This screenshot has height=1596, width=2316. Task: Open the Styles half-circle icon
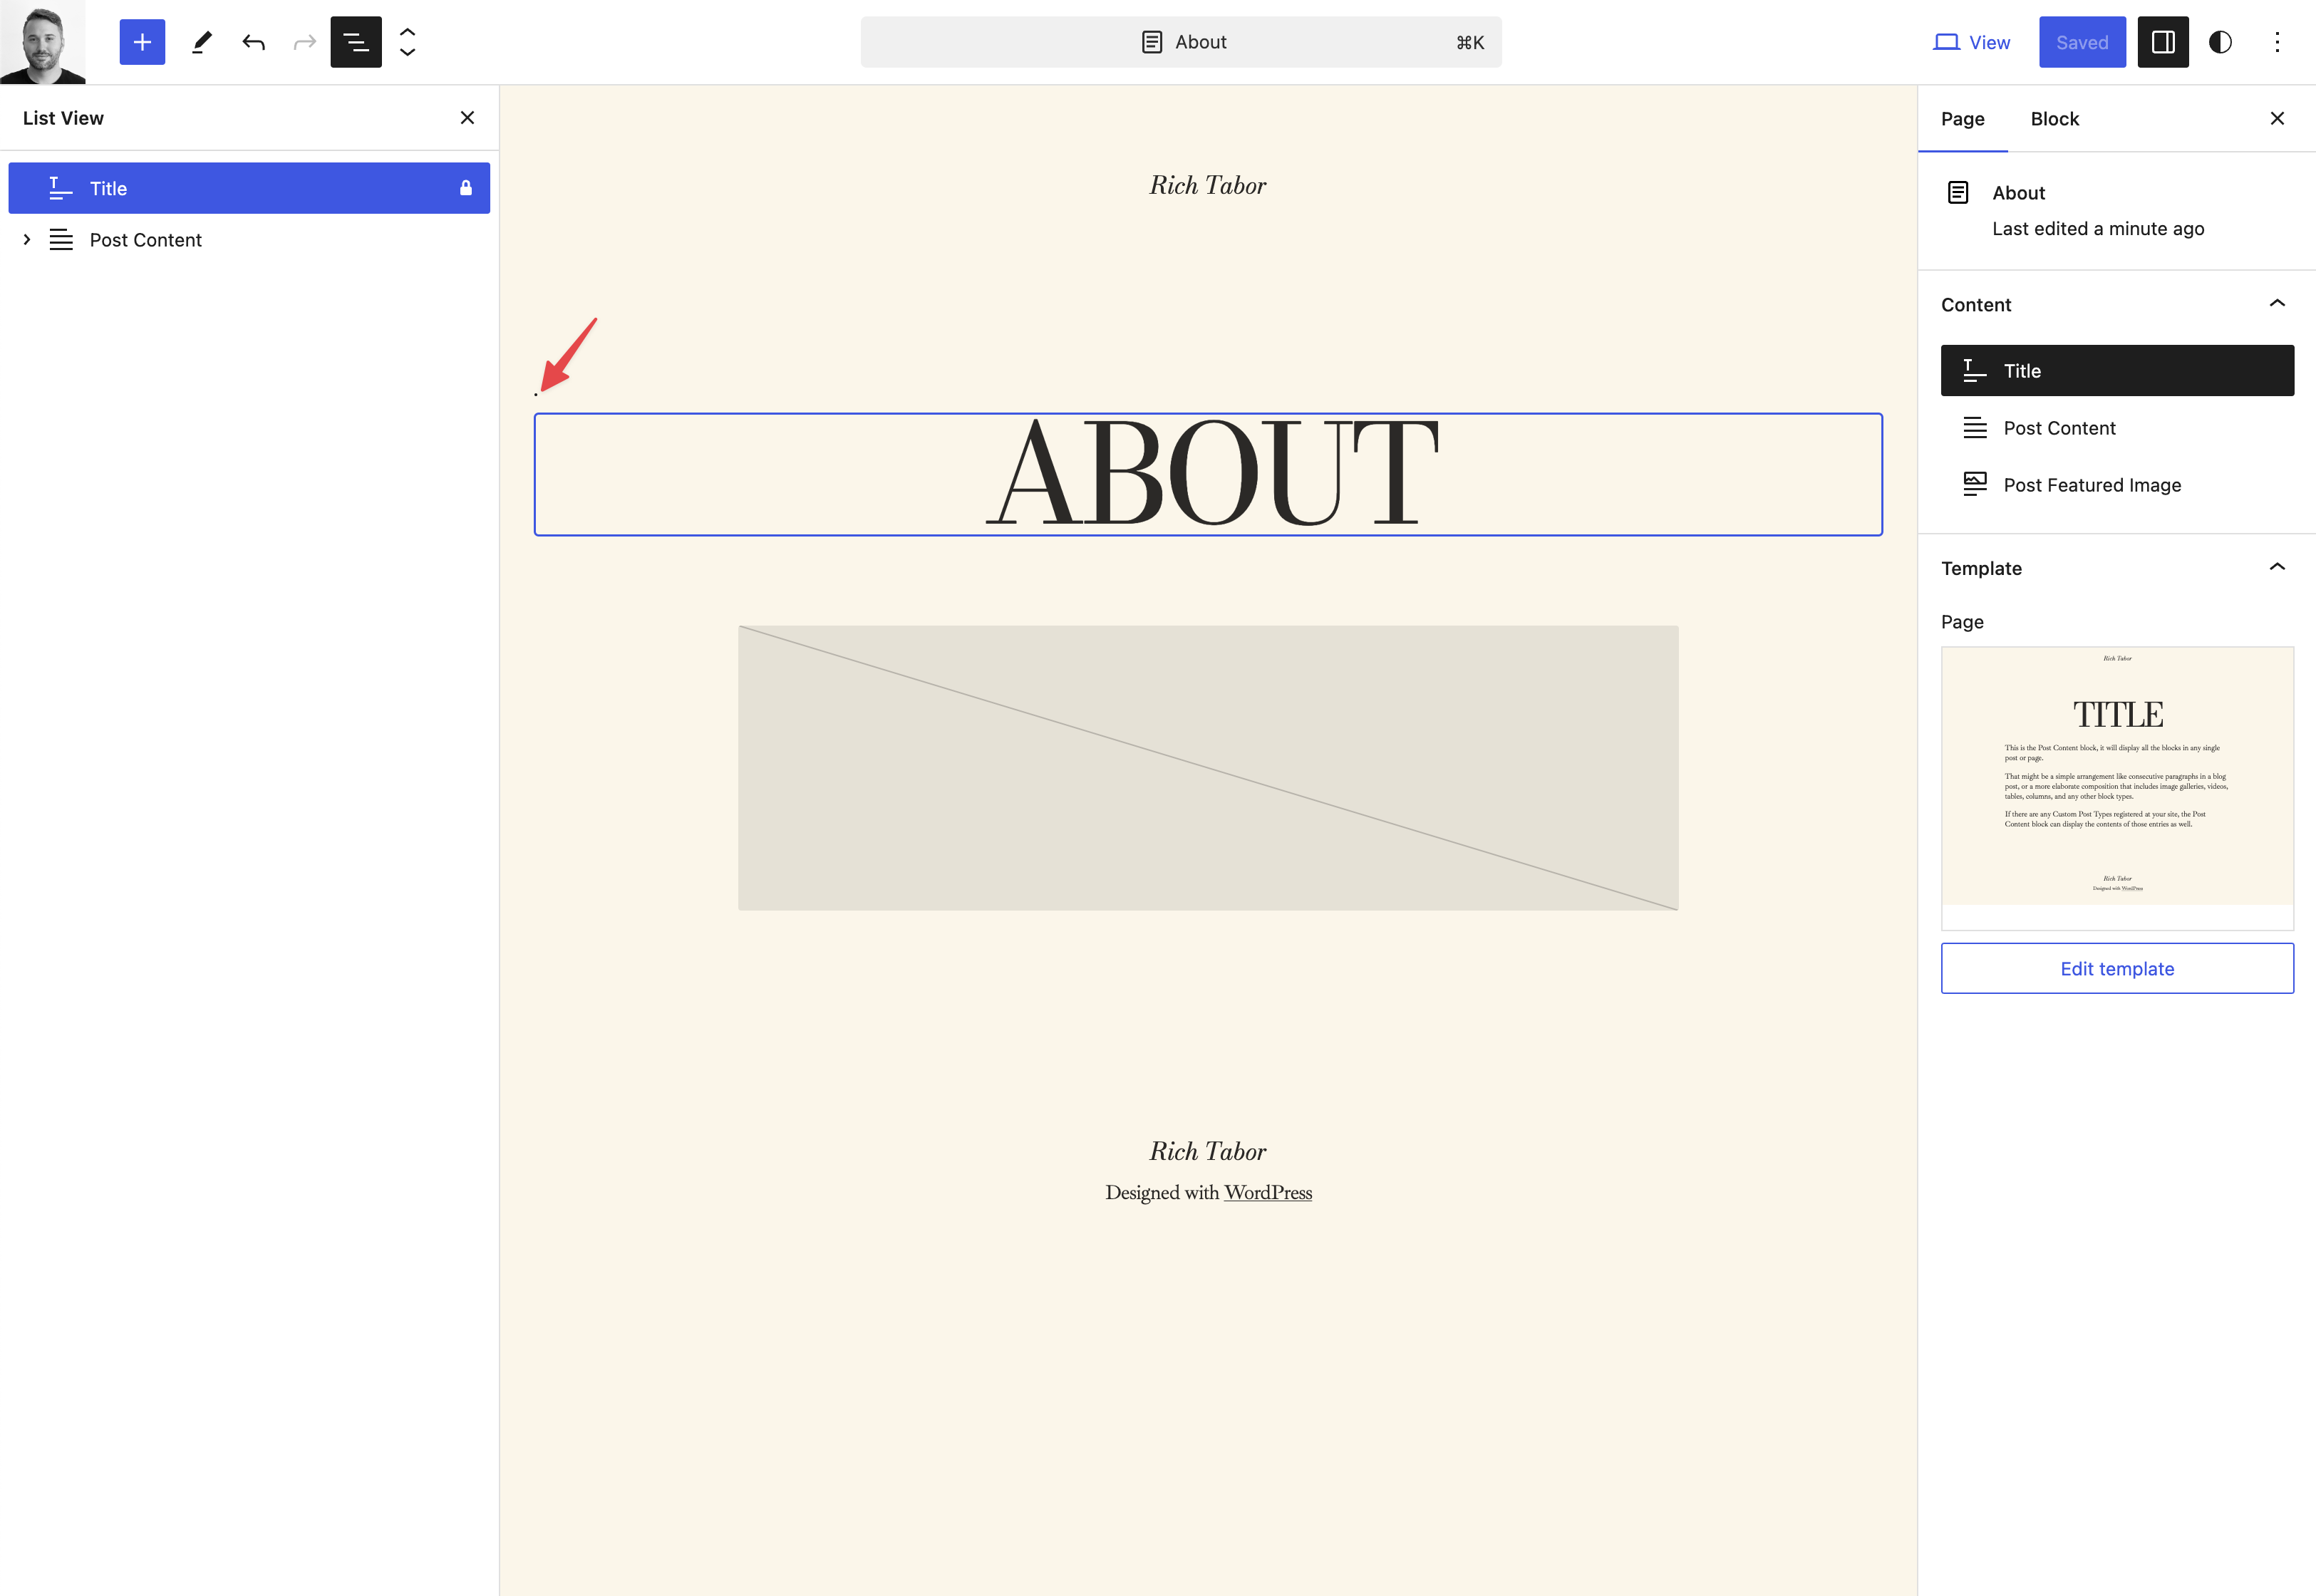pyautogui.click(x=2220, y=42)
